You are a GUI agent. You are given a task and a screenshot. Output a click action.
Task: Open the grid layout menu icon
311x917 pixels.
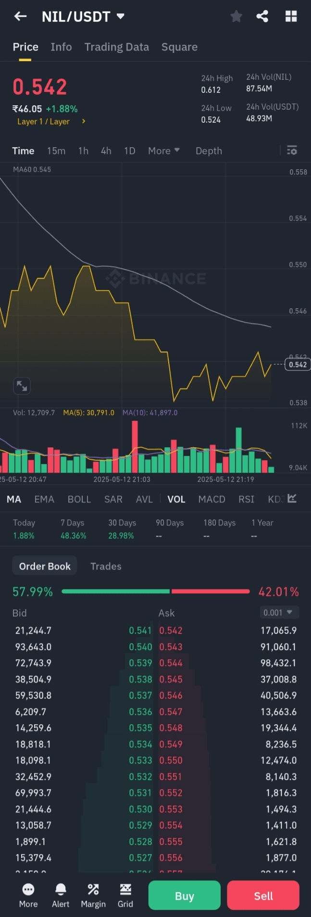(291, 16)
